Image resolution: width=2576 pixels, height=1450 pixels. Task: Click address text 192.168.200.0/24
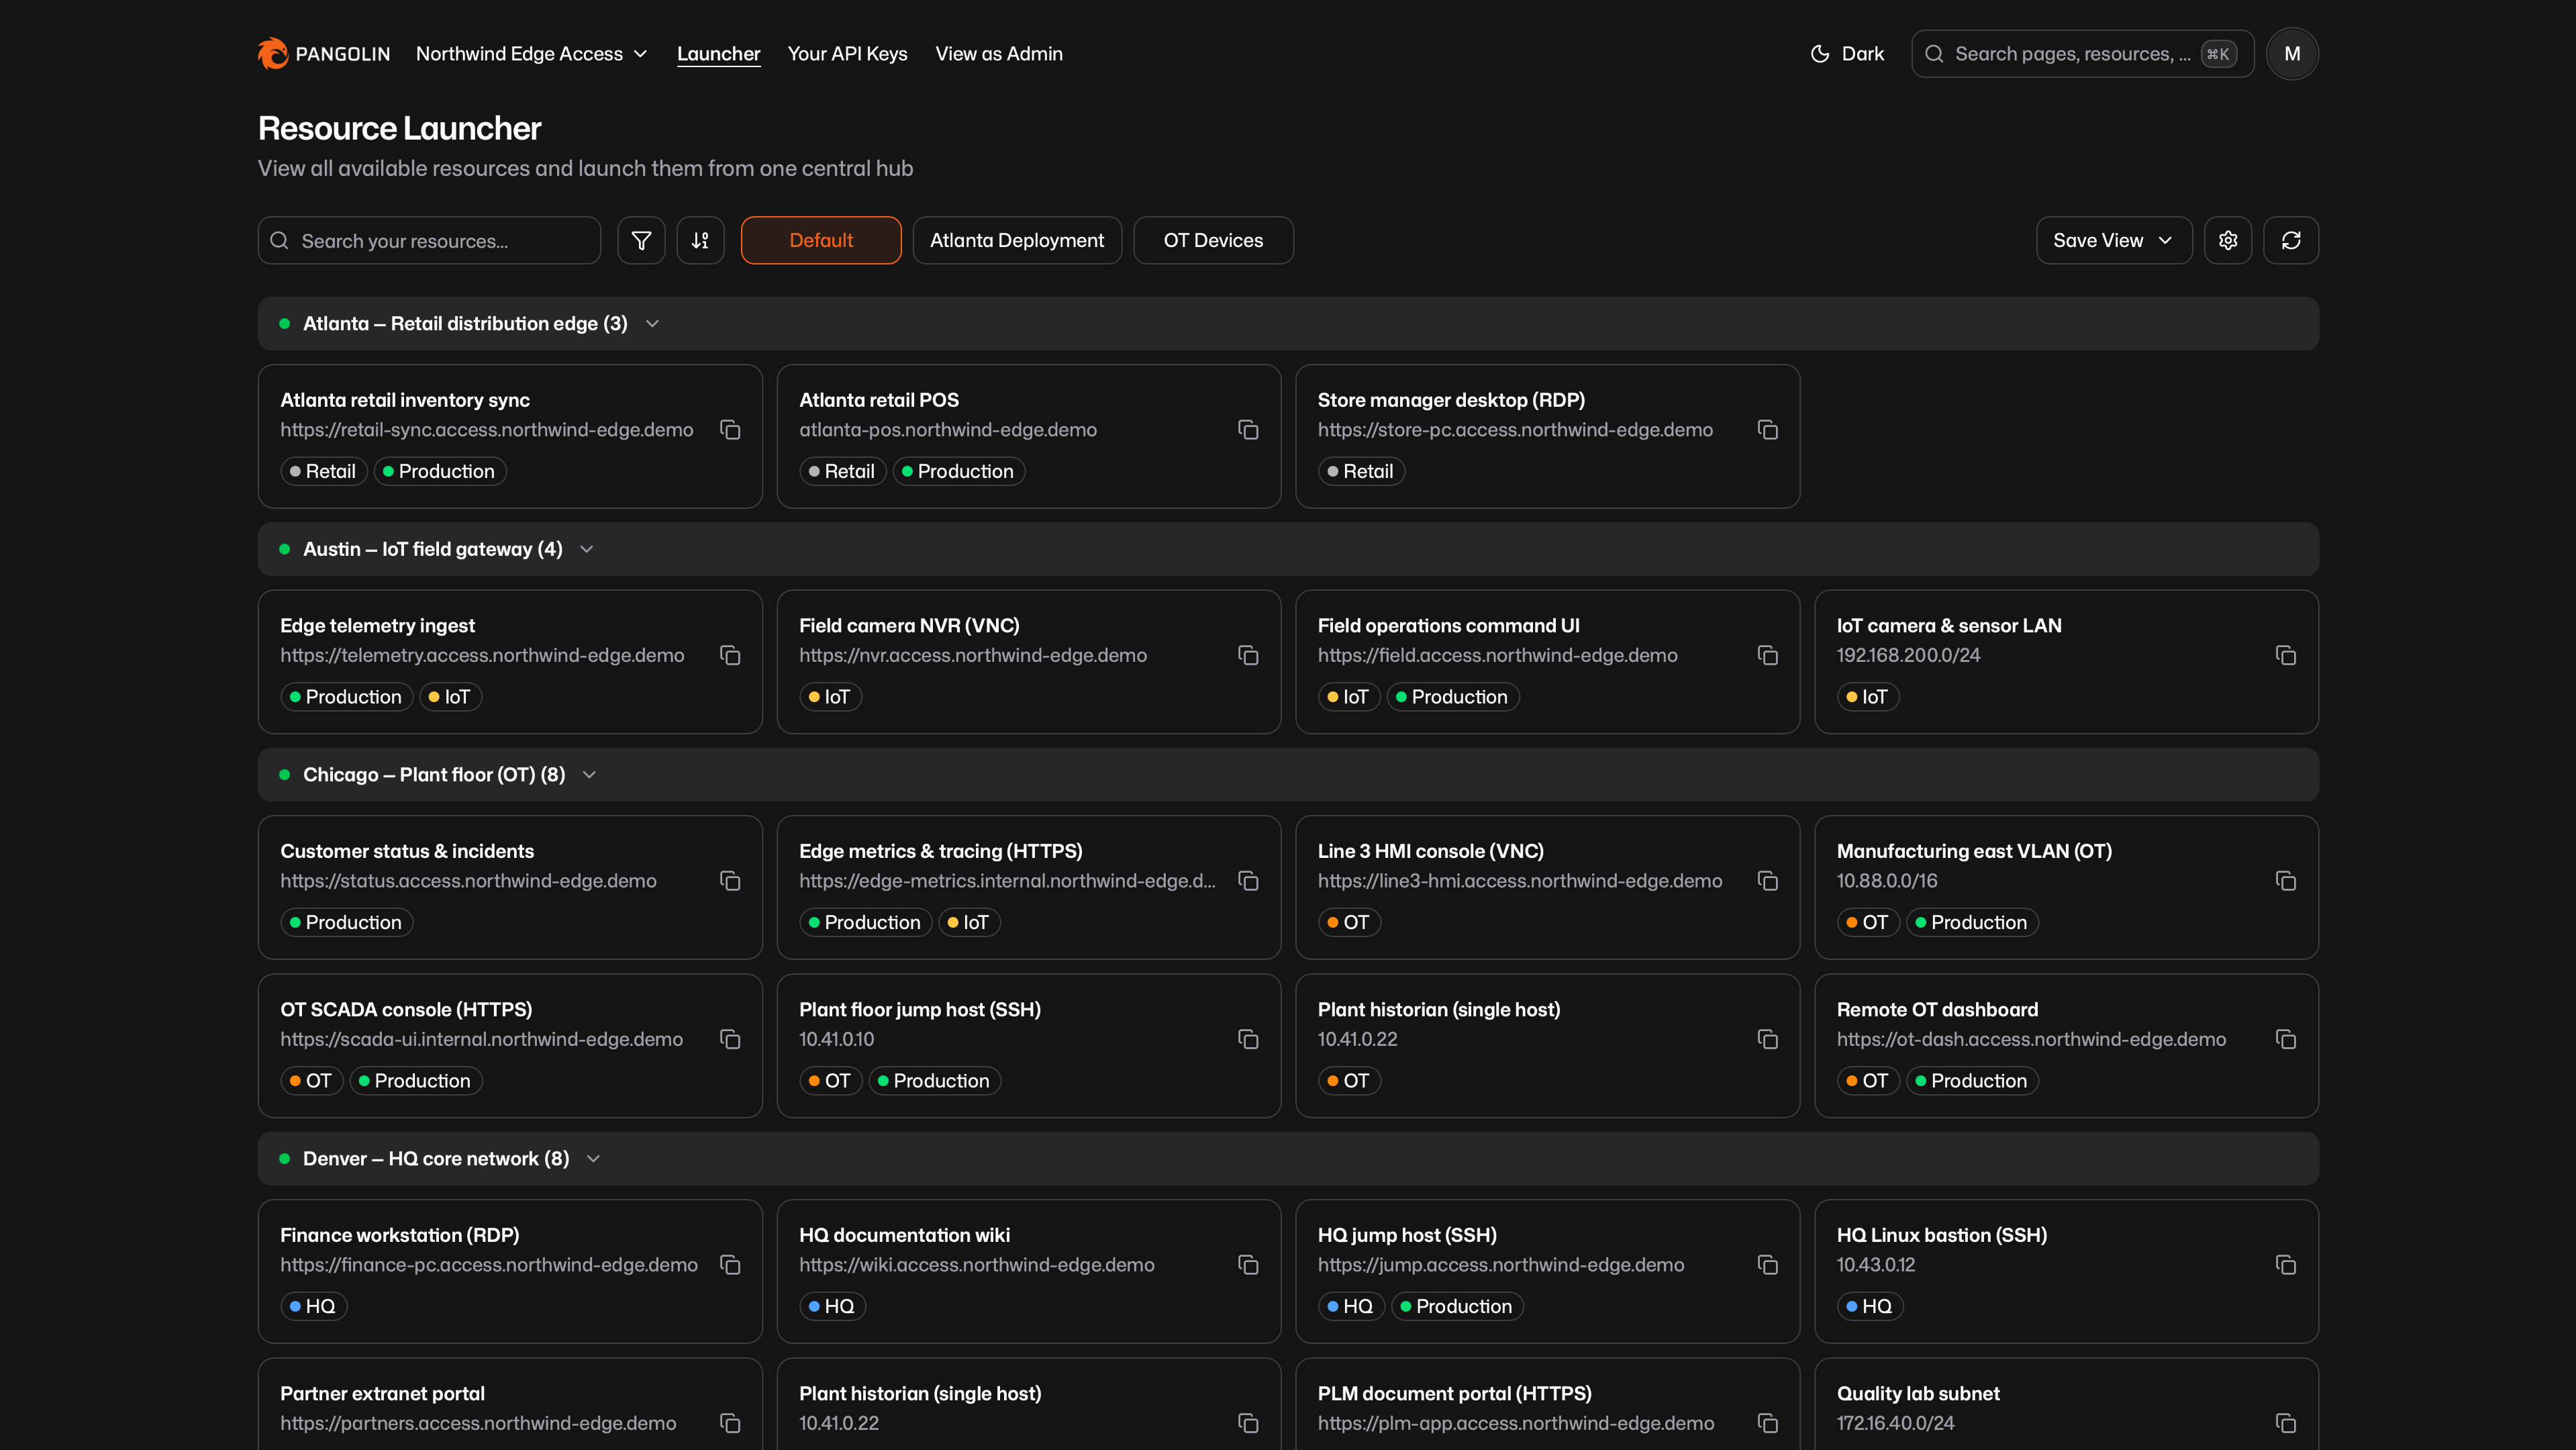click(x=1907, y=655)
